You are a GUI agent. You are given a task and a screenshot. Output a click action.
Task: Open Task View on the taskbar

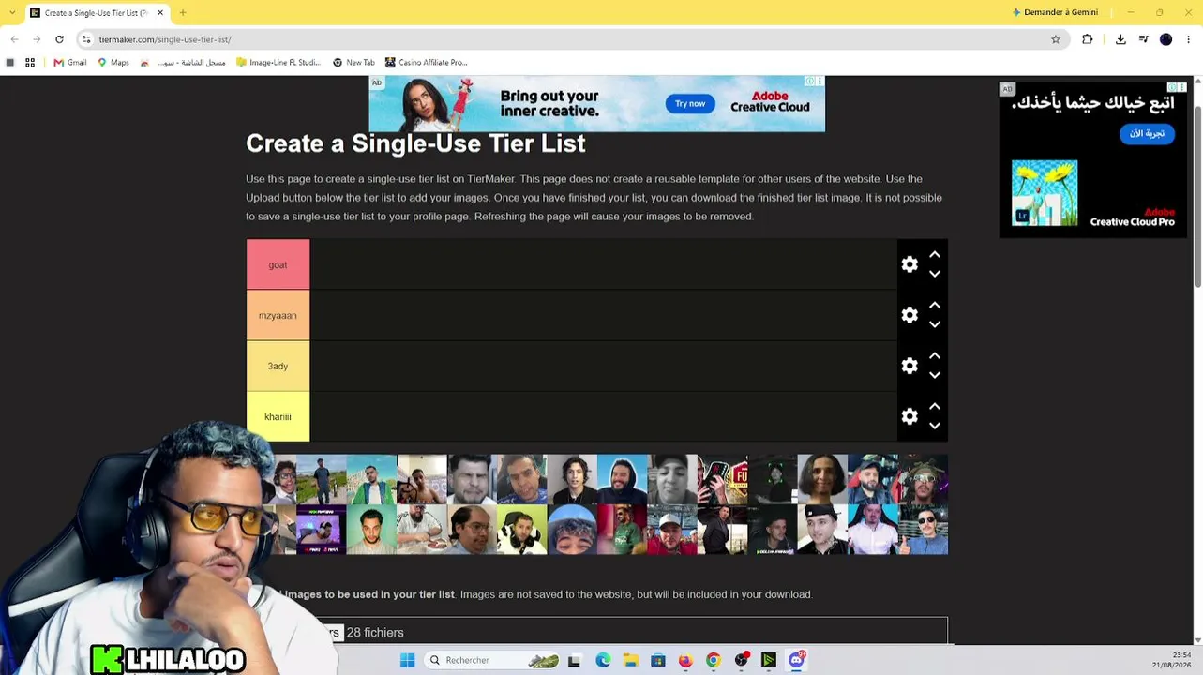(x=574, y=660)
